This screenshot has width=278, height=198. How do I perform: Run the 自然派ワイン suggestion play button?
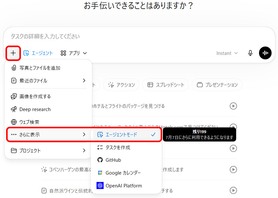point(233,191)
